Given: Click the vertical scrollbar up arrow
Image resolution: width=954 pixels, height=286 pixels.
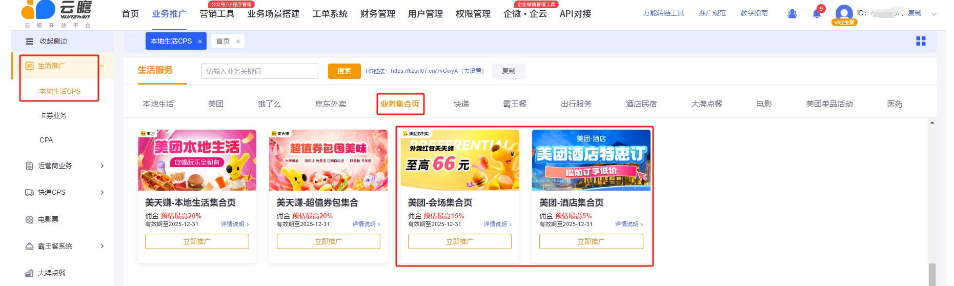Looking at the screenshot, I should [932, 122].
